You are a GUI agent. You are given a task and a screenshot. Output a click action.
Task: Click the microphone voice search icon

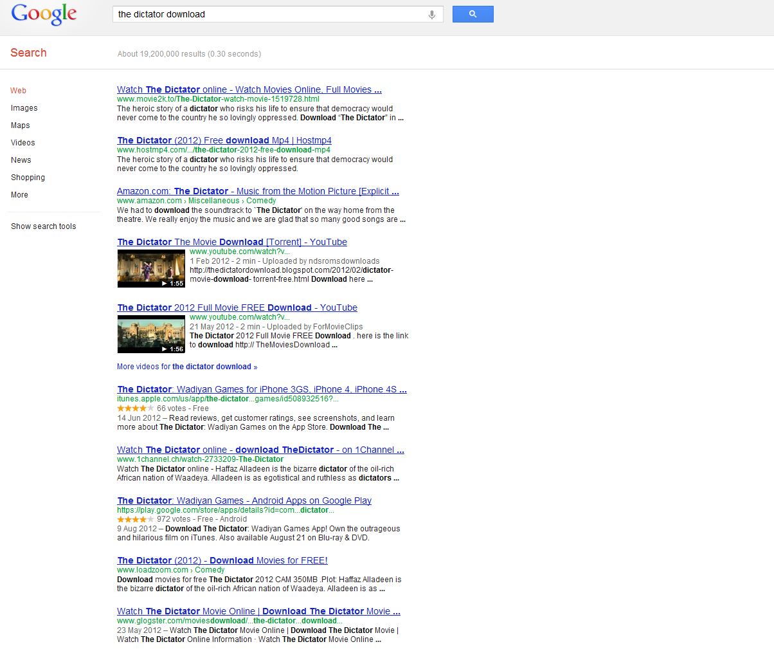432,15
